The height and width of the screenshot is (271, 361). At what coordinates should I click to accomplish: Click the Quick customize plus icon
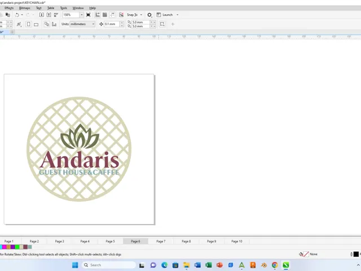coord(173,24)
